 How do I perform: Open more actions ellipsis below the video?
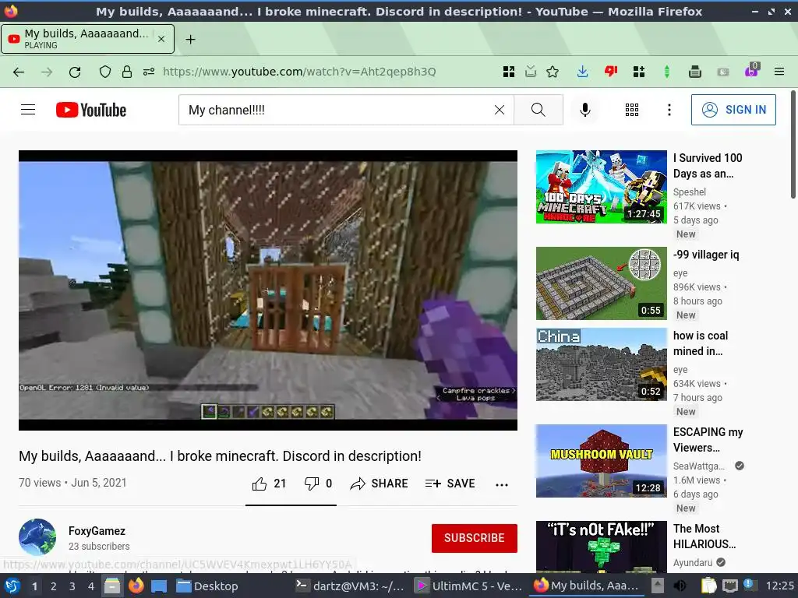[x=502, y=484]
